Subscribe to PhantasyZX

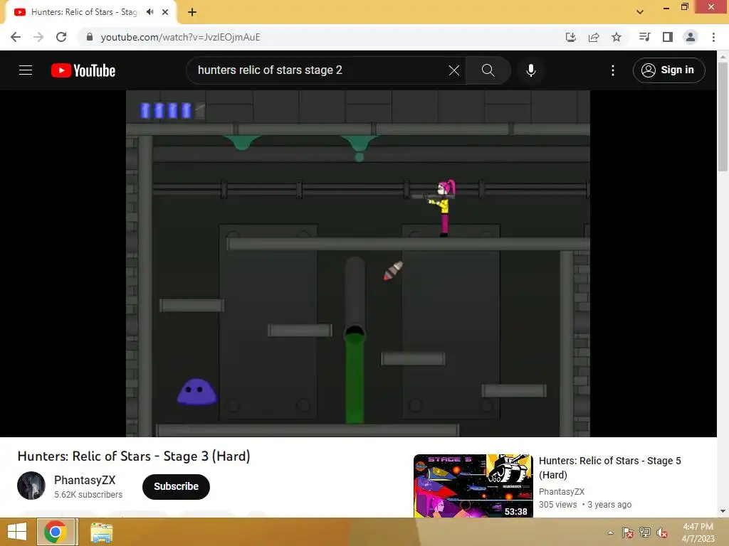pos(177,486)
